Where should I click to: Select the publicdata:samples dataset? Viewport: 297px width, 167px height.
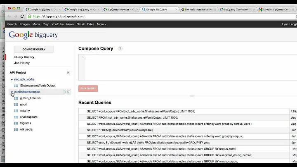pyautogui.click(x=27, y=92)
